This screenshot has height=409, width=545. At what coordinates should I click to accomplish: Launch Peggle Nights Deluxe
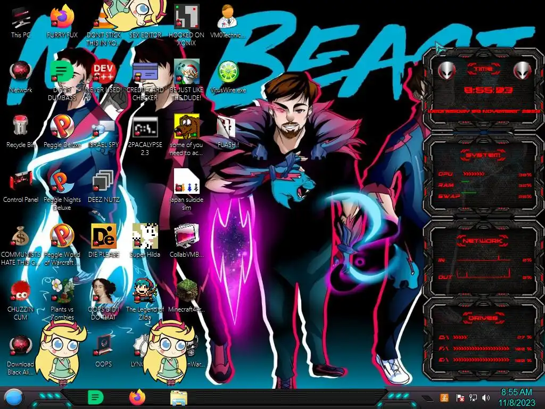click(62, 191)
